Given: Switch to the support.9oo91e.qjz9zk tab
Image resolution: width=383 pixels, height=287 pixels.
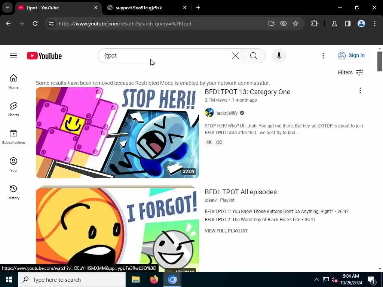Looking at the screenshot, I should point(147,8).
